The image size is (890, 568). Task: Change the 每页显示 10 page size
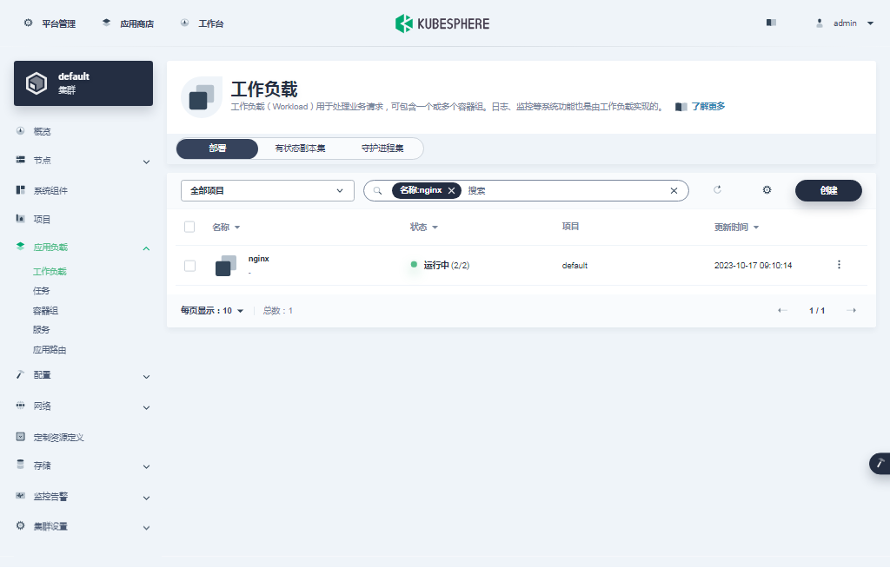pyautogui.click(x=212, y=310)
